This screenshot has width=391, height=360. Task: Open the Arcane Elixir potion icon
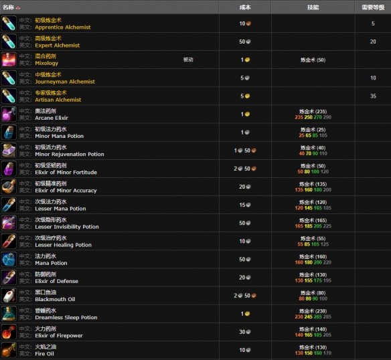pos(9,114)
